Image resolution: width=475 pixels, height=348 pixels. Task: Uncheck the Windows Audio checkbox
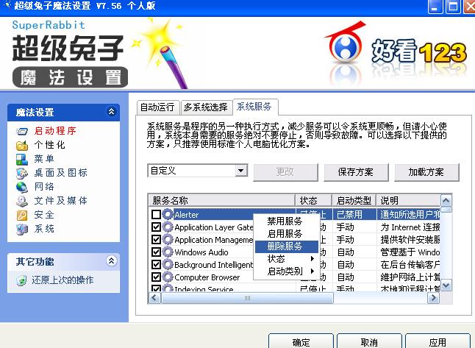click(x=156, y=252)
